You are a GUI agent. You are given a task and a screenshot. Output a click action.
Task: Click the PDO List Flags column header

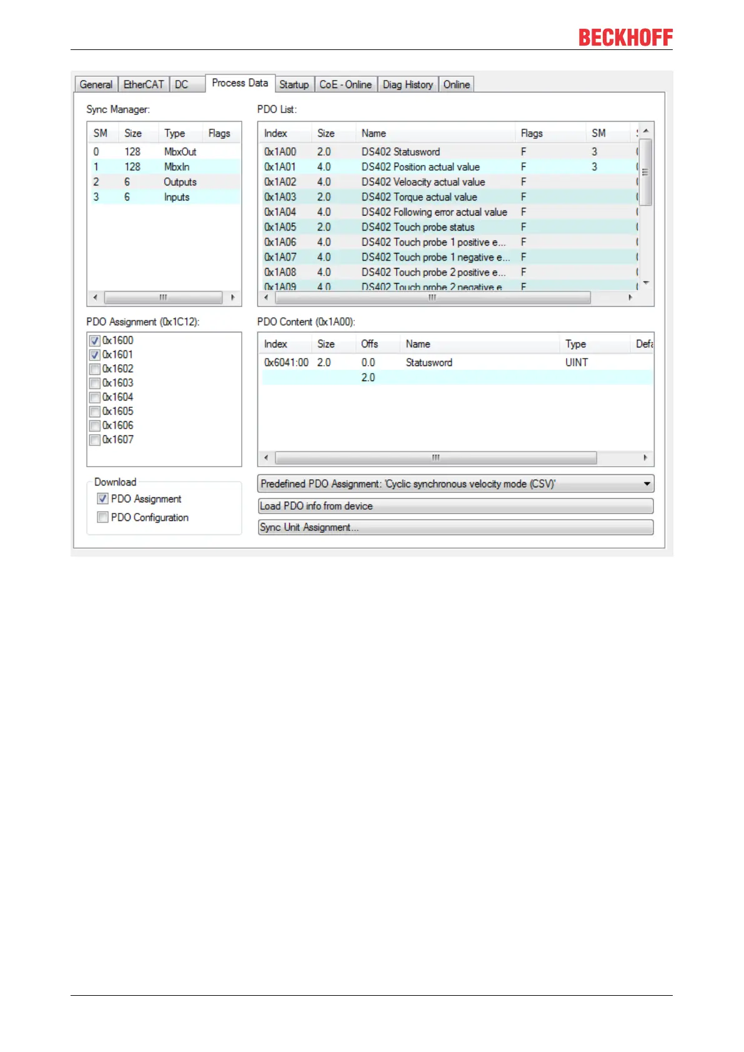[x=551, y=133]
